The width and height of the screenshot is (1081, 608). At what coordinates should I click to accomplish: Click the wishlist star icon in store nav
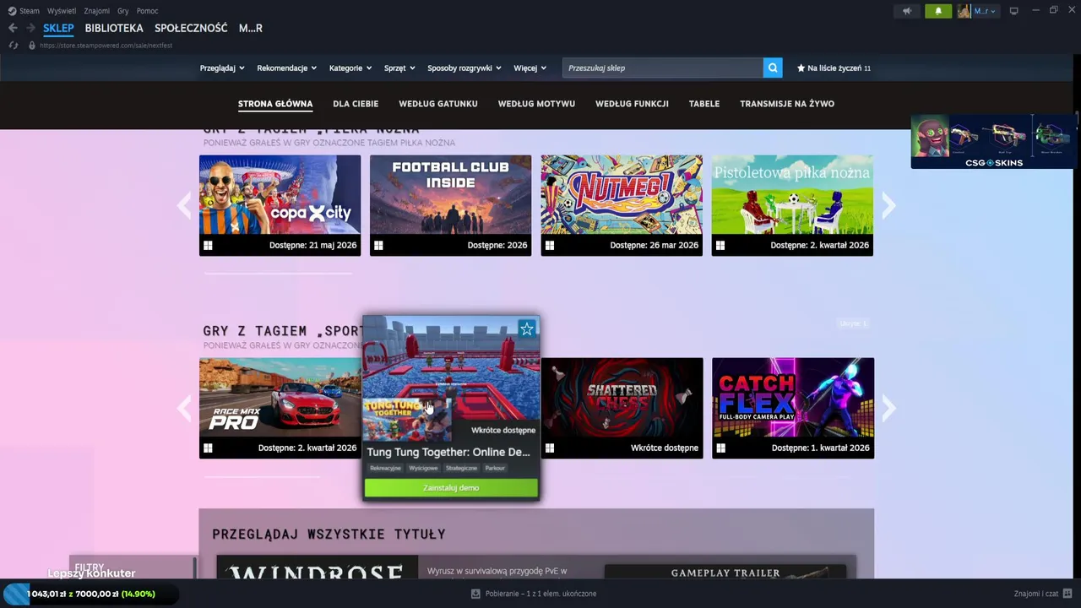801,68
